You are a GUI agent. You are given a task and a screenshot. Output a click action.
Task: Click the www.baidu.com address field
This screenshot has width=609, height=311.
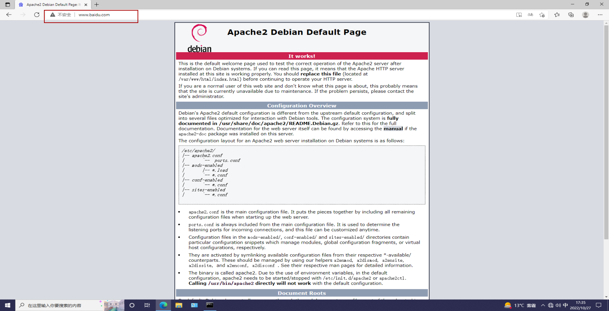[94, 15]
